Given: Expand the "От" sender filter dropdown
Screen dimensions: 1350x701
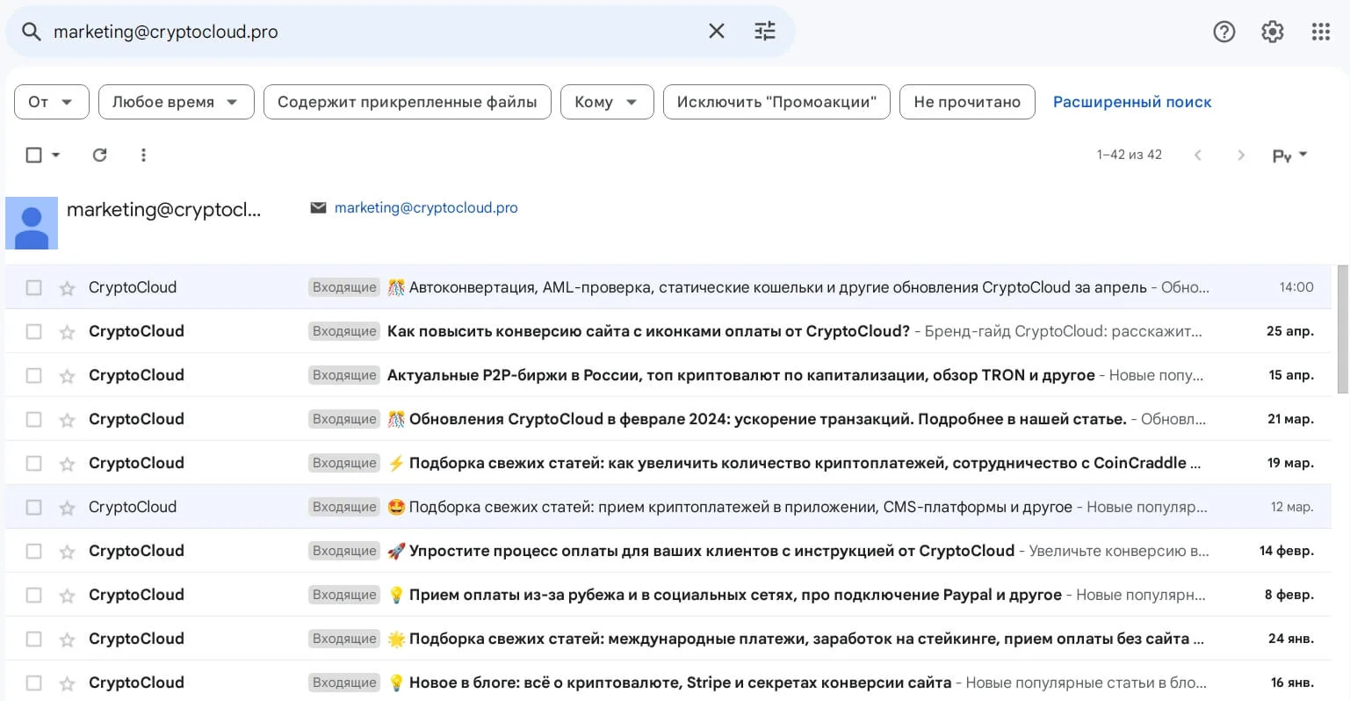Looking at the screenshot, I should point(51,102).
